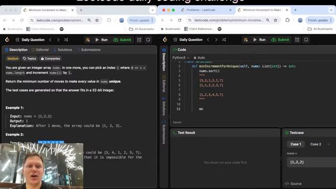Open vertical Description tab in right window
Screen dimensions: 336x189
(164, 60)
